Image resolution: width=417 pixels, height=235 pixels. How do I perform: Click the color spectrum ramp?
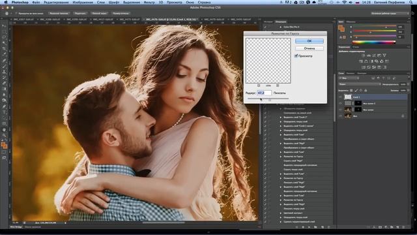pos(374,42)
